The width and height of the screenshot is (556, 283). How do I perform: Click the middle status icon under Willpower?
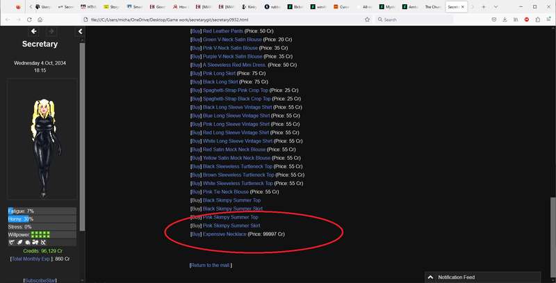(x=28, y=243)
